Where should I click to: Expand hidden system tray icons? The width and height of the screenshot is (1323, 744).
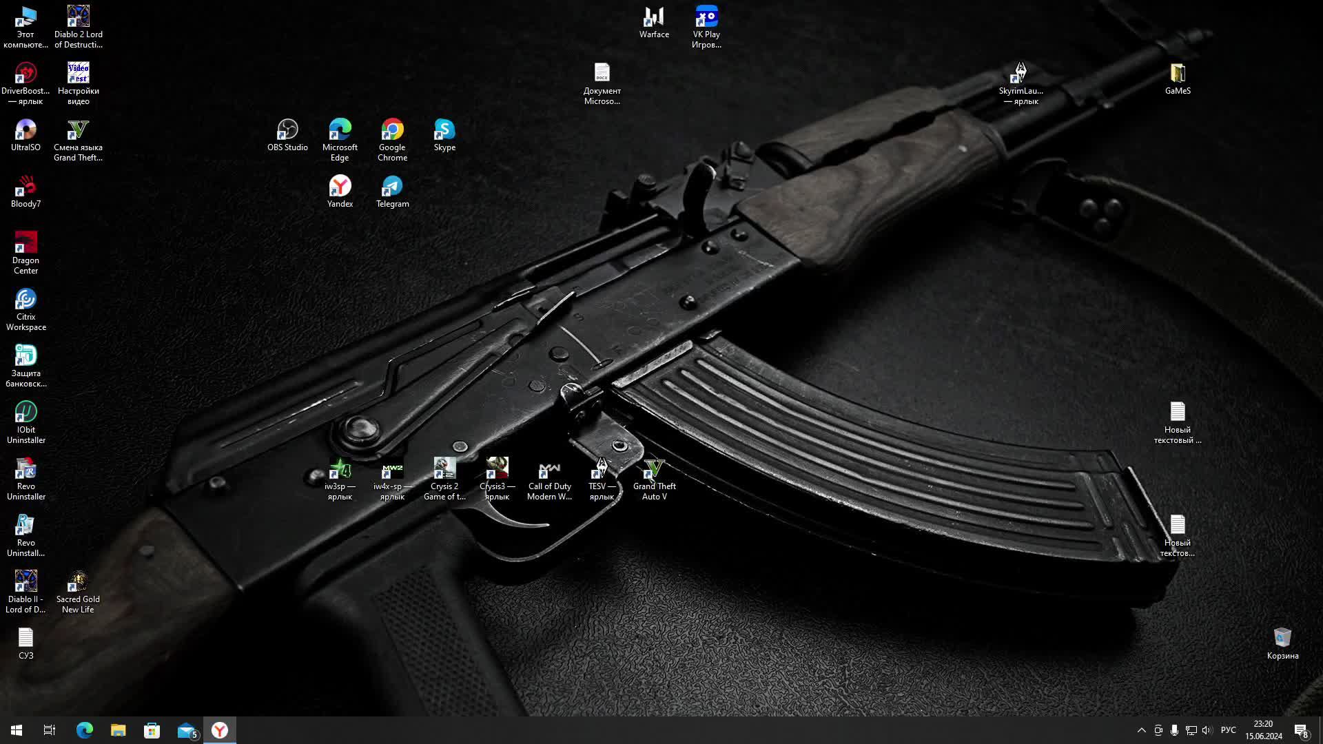1141,730
